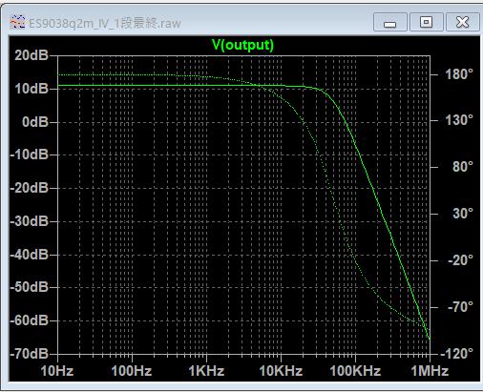Maximize the waveform plot window
483x392 pixels.
click(x=426, y=22)
